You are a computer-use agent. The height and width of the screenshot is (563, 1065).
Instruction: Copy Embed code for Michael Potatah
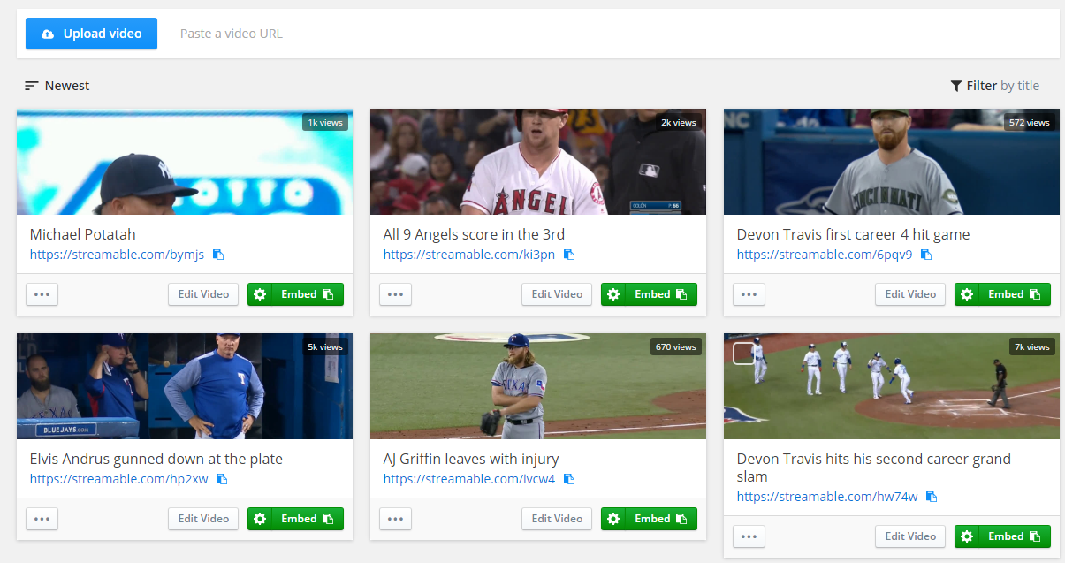[x=308, y=294]
